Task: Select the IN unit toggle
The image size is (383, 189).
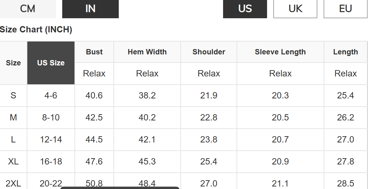Action: click(90, 9)
